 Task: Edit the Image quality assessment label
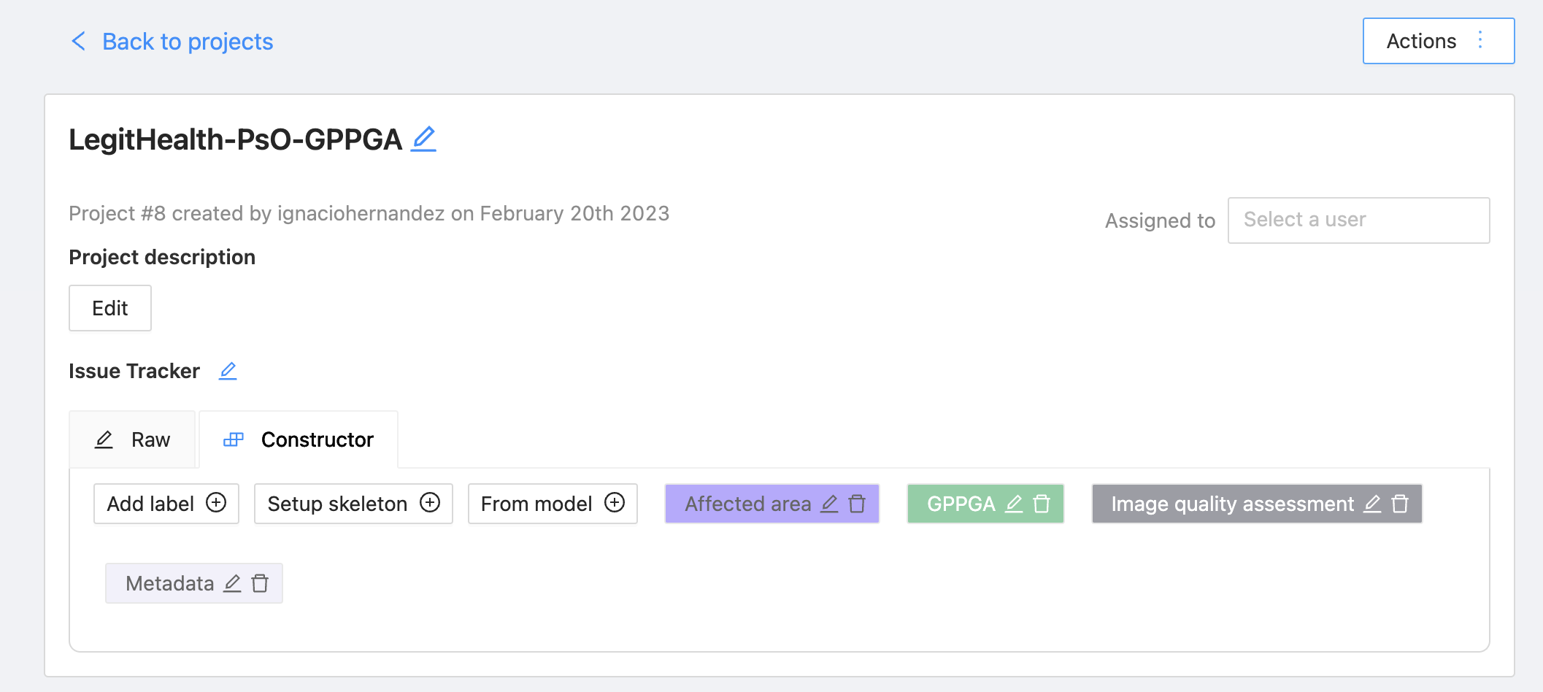[1372, 504]
